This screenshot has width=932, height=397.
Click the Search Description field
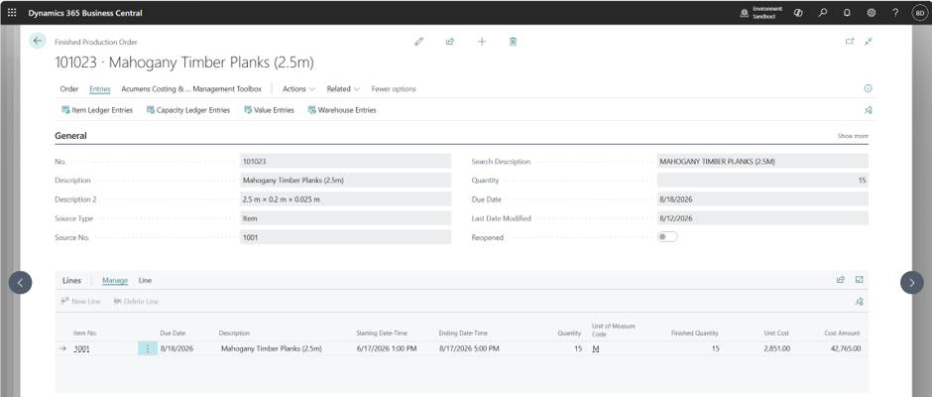coord(762,161)
